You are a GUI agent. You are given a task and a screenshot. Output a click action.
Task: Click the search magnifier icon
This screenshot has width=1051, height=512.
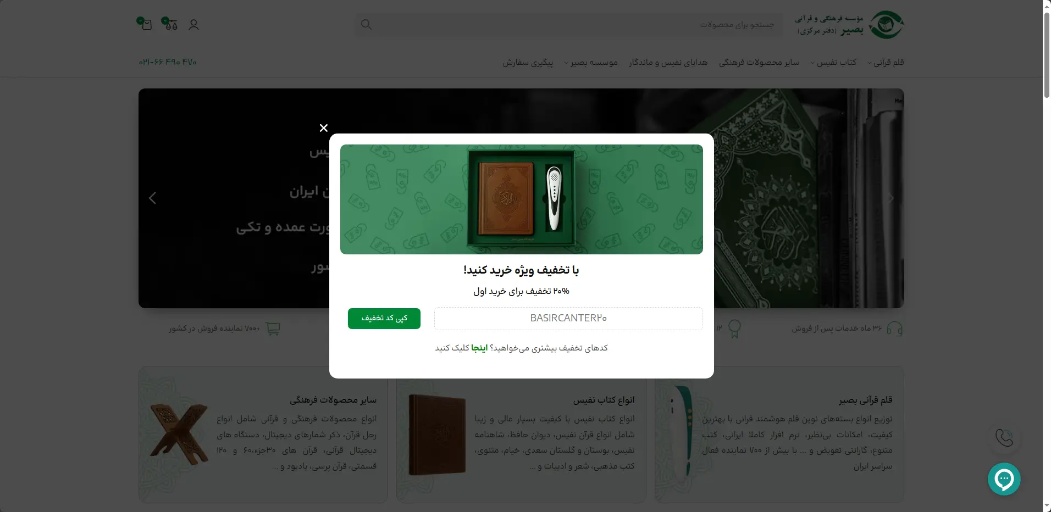click(366, 25)
